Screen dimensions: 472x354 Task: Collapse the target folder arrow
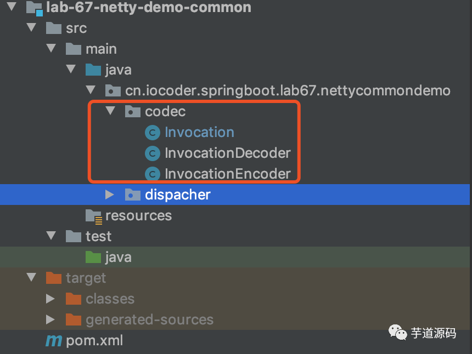click(31, 277)
